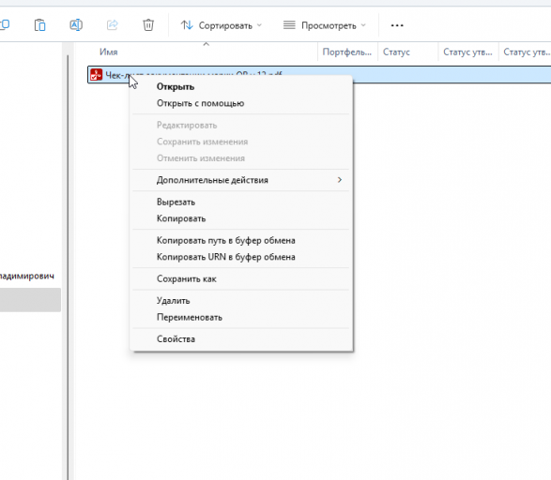The height and width of the screenshot is (480, 551).
Task: Select Копировать URN в буфер обмена
Action: coord(241,257)
